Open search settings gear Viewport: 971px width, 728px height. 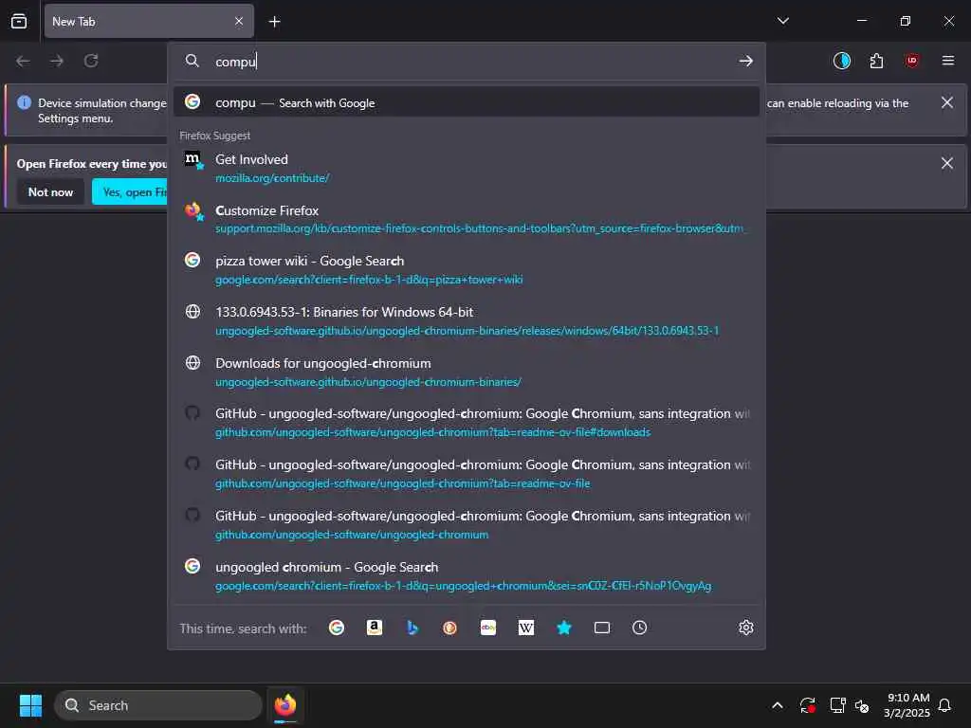pyautogui.click(x=746, y=628)
